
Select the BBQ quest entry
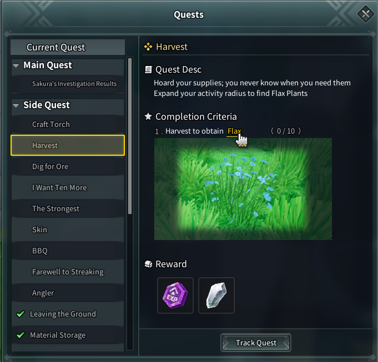pyautogui.click(x=40, y=251)
